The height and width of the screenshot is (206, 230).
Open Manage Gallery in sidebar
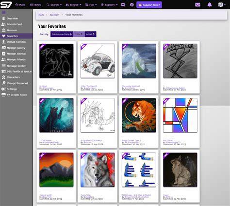16,48
